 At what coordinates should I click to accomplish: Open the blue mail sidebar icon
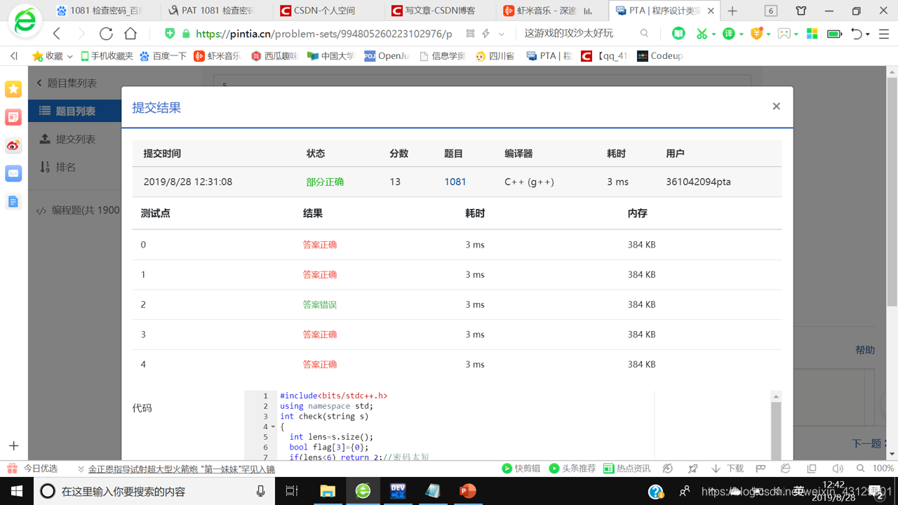coord(13,173)
